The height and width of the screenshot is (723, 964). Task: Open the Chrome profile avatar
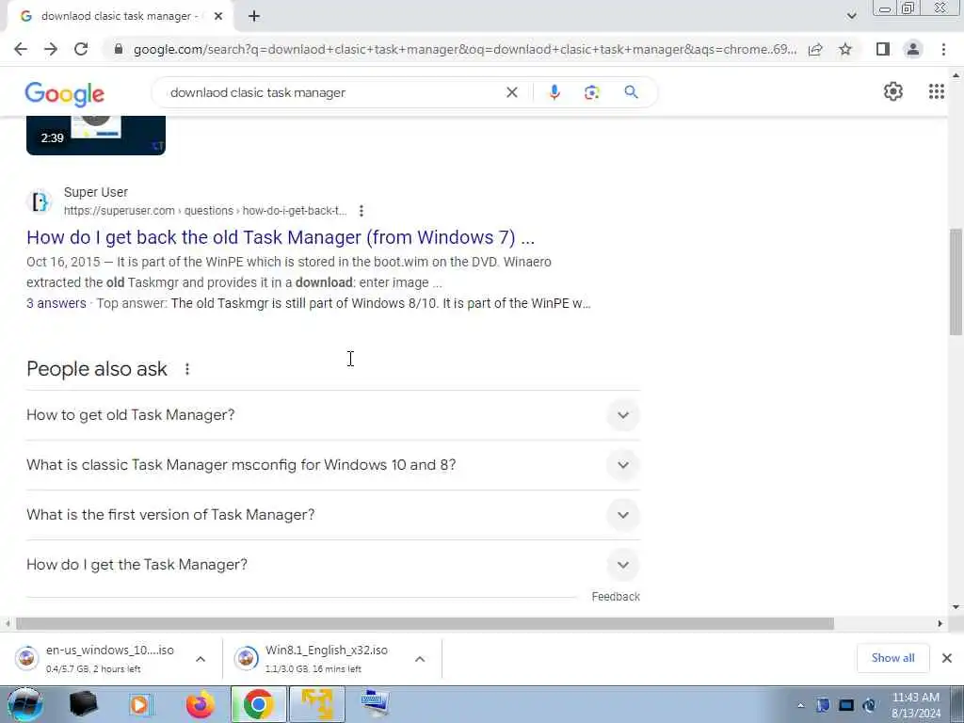[x=913, y=49]
